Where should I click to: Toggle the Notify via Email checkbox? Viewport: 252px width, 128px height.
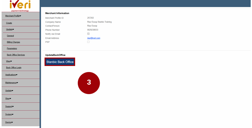pyautogui.click(x=88, y=34)
